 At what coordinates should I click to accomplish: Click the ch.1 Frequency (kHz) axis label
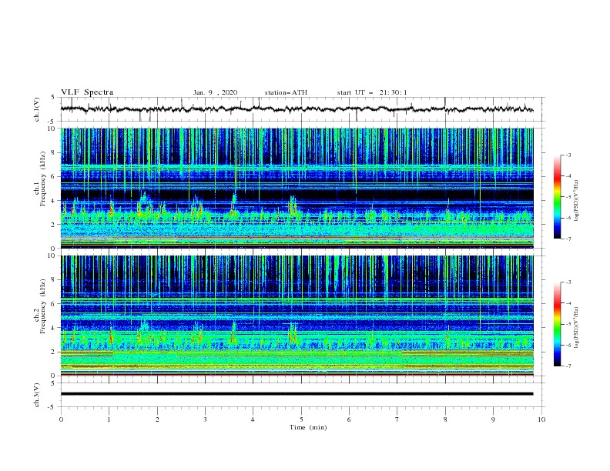(39, 179)
